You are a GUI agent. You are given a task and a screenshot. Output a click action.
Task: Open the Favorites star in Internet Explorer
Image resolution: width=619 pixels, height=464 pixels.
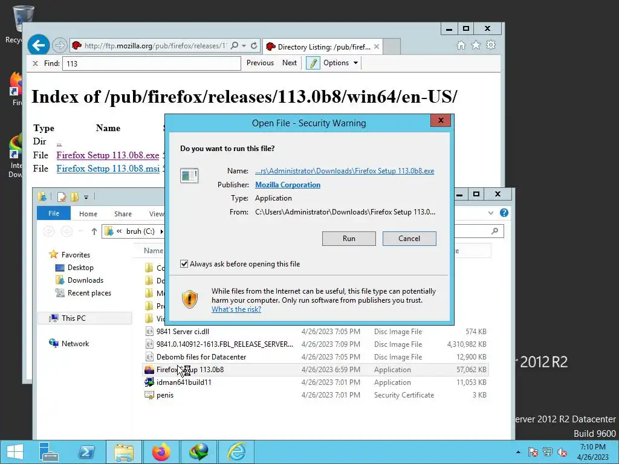click(476, 45)
